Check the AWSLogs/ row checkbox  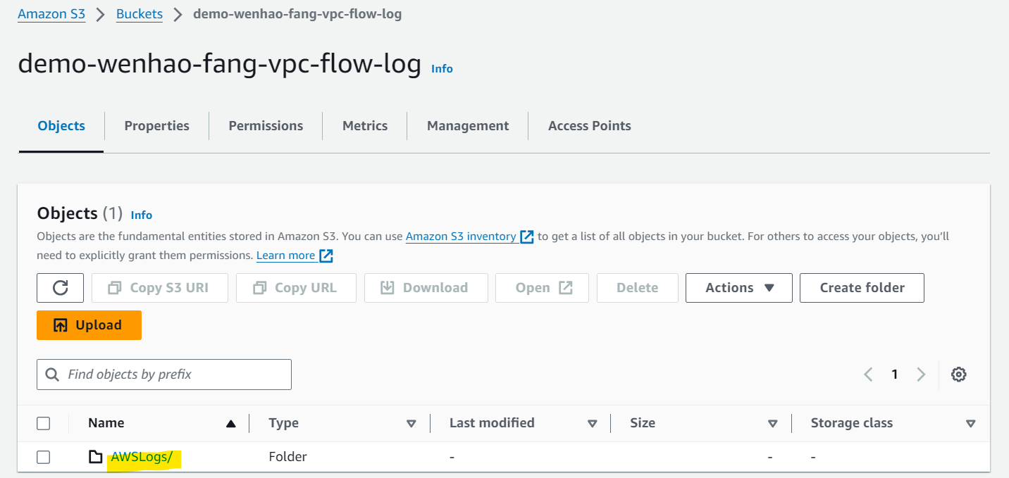pos(44,457)
